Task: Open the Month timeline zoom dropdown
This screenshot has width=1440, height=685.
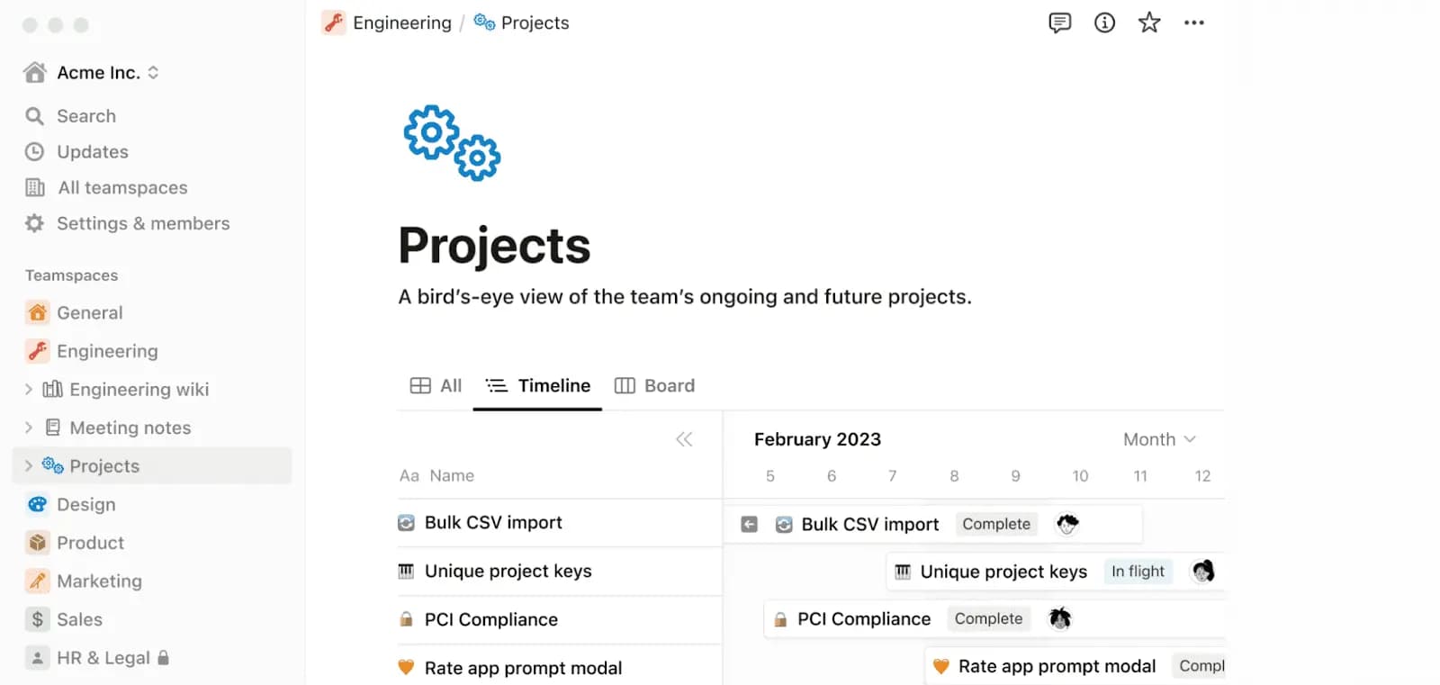Action: click(1160, 439)
